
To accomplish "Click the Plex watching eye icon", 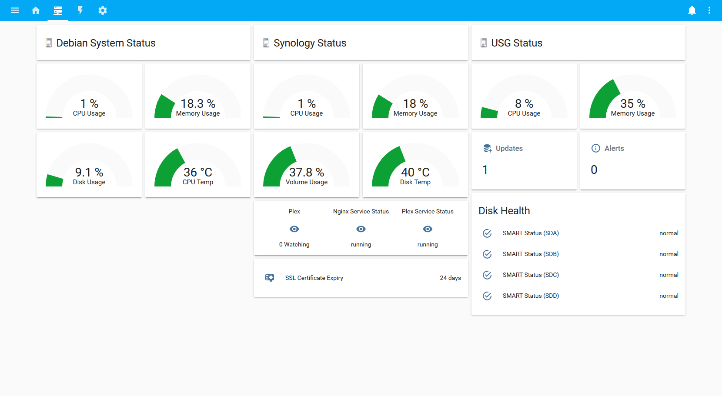I will point(294,229).
